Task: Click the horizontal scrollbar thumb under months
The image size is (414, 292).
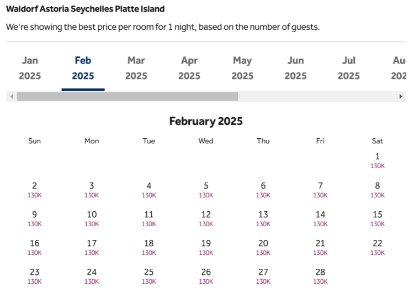Action: [128, 97]
